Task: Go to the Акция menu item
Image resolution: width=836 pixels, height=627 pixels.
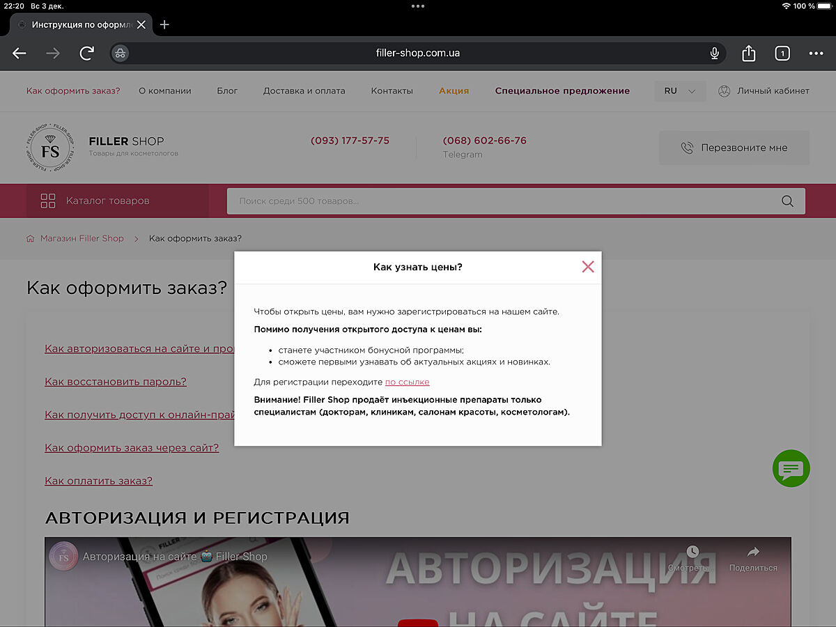Action: 454,91
